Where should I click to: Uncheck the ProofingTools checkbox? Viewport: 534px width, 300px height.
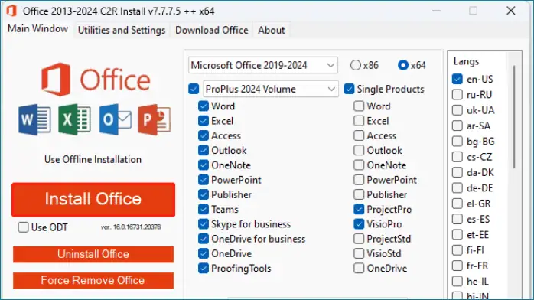204,269
